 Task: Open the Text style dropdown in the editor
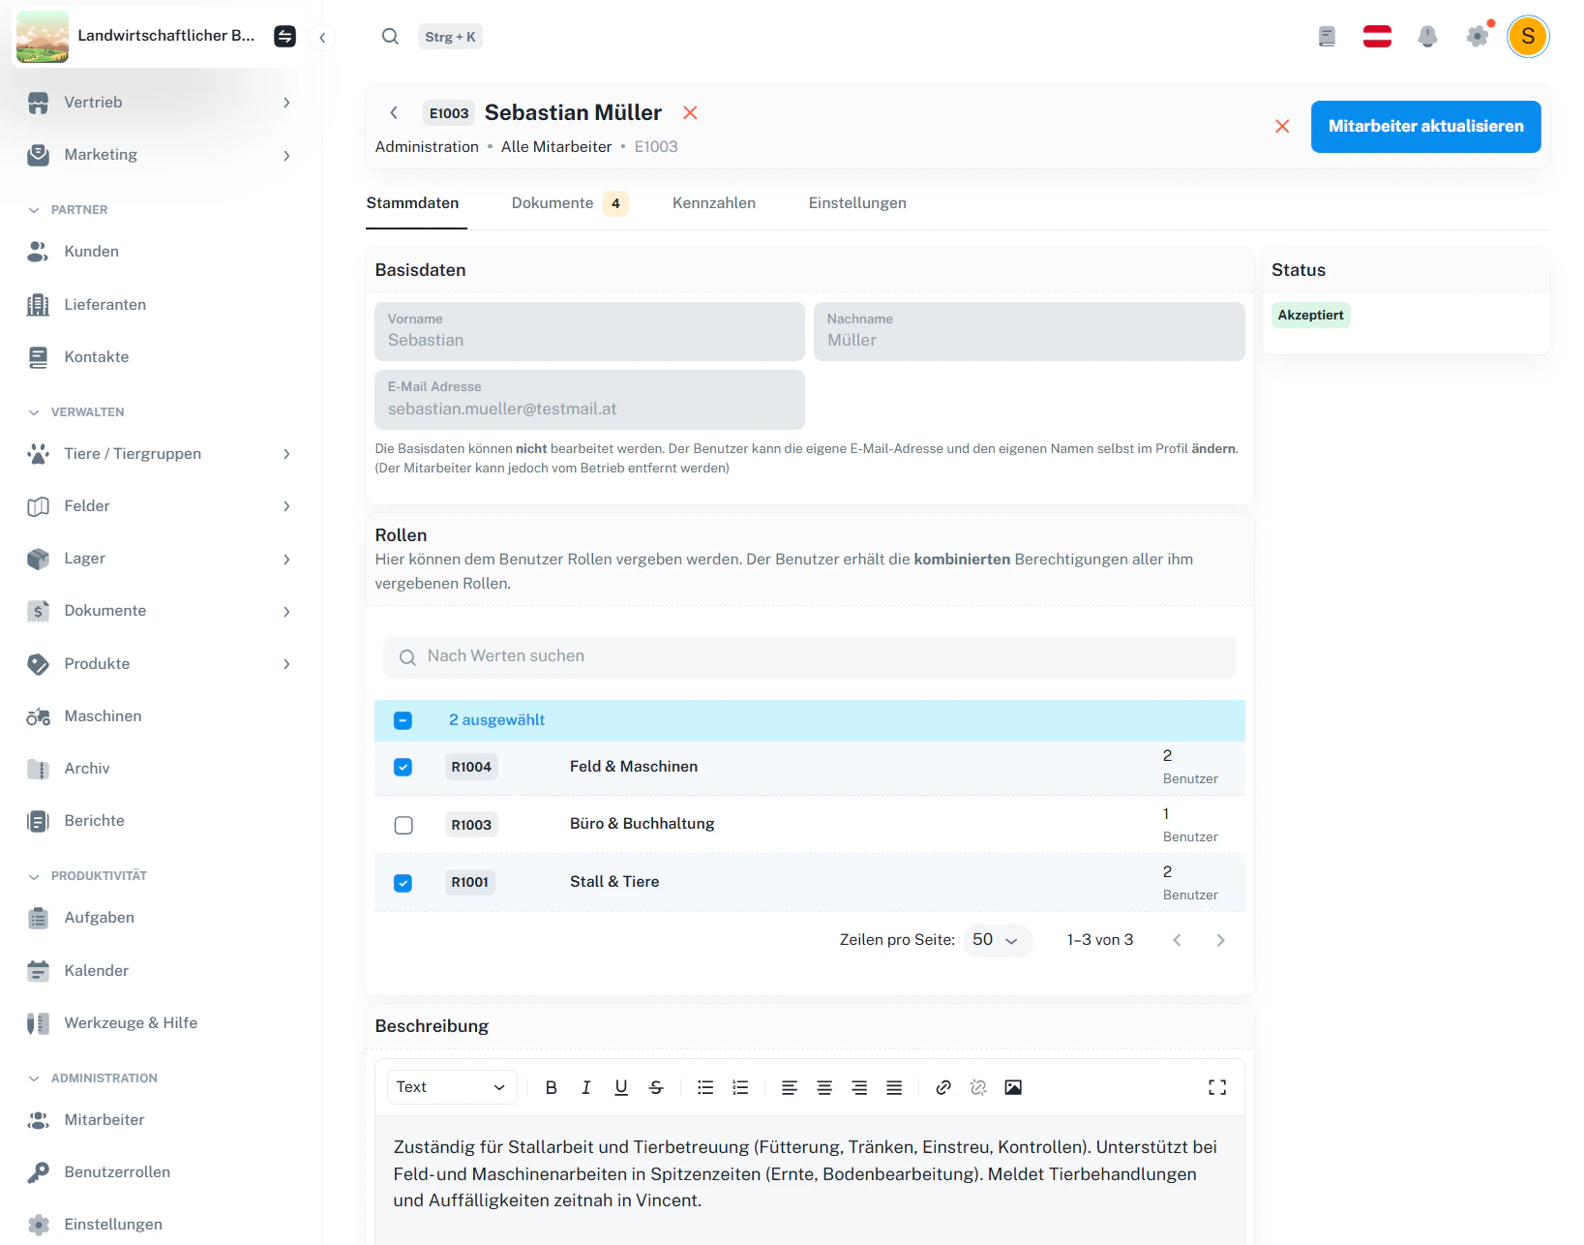pyautogui.click(x=452, y=1087)
